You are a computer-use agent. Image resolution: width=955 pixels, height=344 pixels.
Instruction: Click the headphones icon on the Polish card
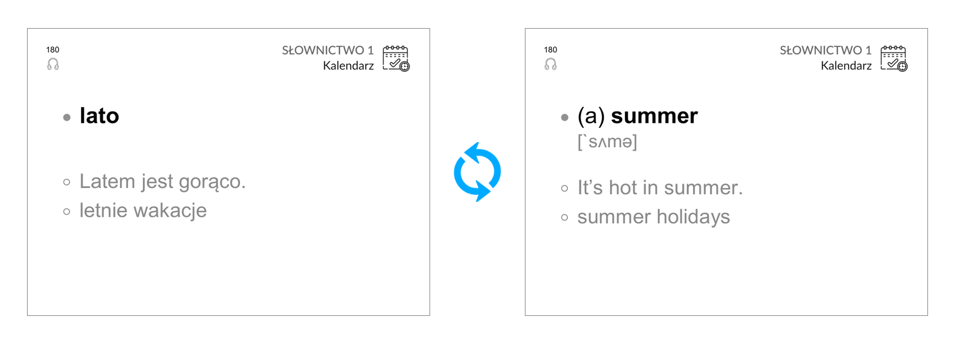pos(53,64)
